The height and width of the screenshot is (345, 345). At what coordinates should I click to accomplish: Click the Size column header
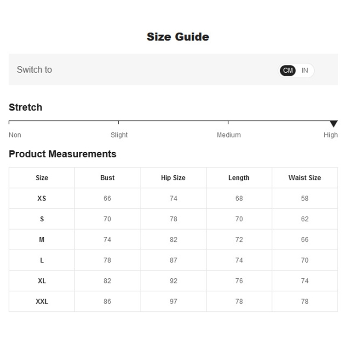click(x=42, y=178)
